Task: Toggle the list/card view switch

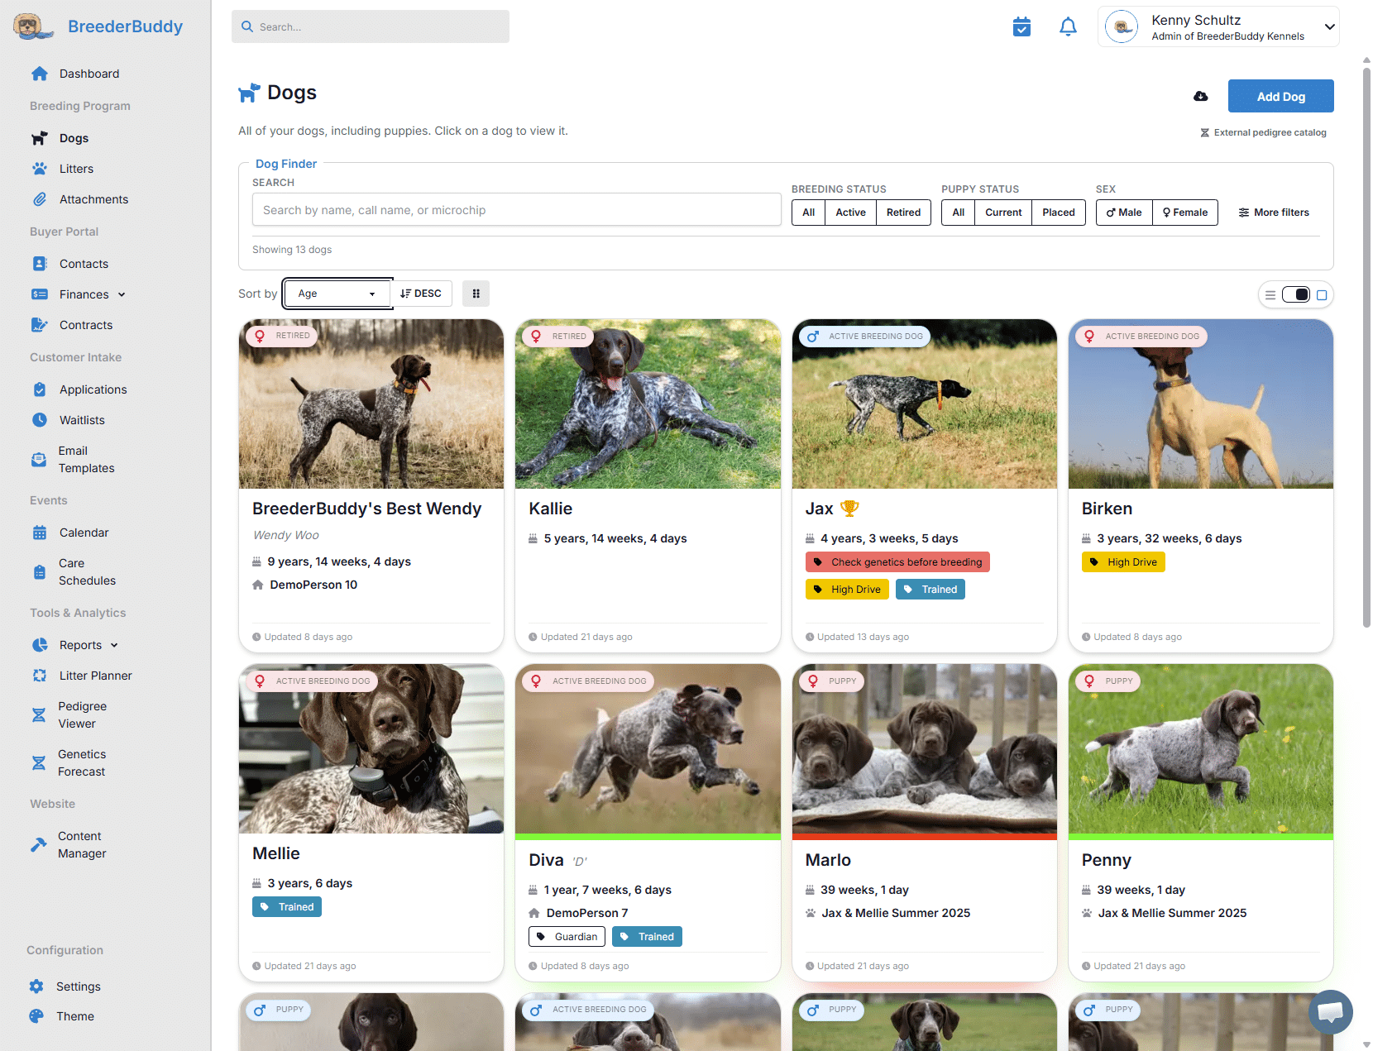Action: point(1295,295)
